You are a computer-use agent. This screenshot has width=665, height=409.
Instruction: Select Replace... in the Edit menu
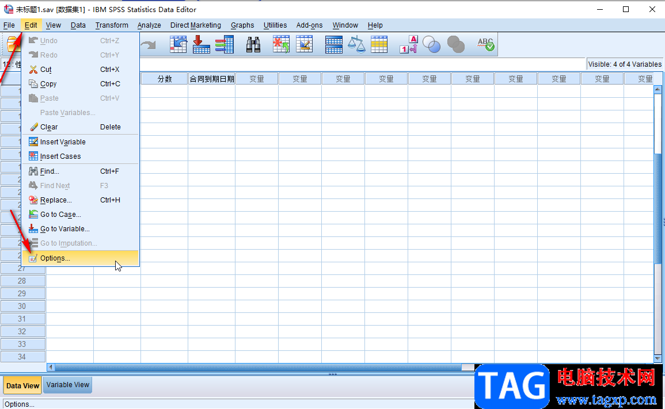tap(80, 200)
